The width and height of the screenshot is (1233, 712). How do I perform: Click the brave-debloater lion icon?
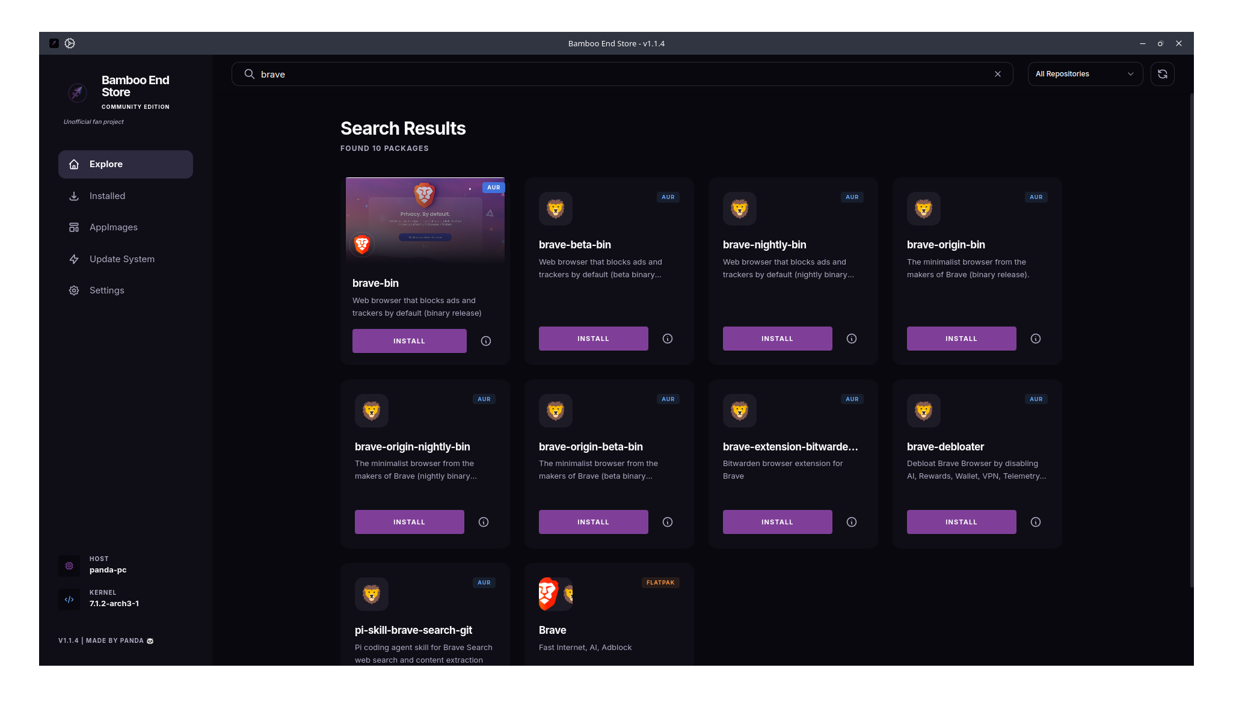(924, 411)
